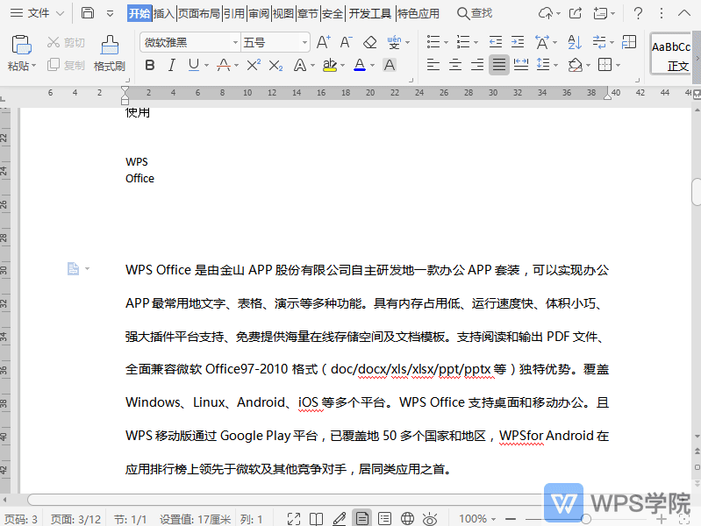Switch to the 审阅 tab
The width and height of the screenshot is (701, 526).
(x=260, y=13)
